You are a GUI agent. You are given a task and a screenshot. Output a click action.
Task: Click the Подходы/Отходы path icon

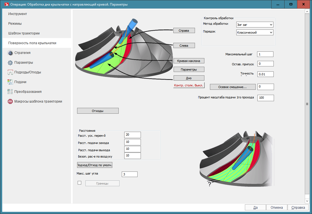click(x=10, y=72)
